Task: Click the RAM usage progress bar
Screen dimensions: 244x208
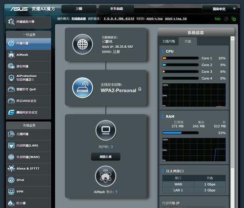Action: (x=181, y=133)
